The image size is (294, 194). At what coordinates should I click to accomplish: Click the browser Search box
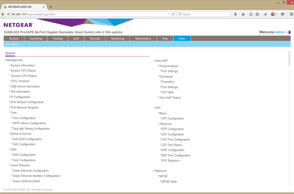coord(204,14)
